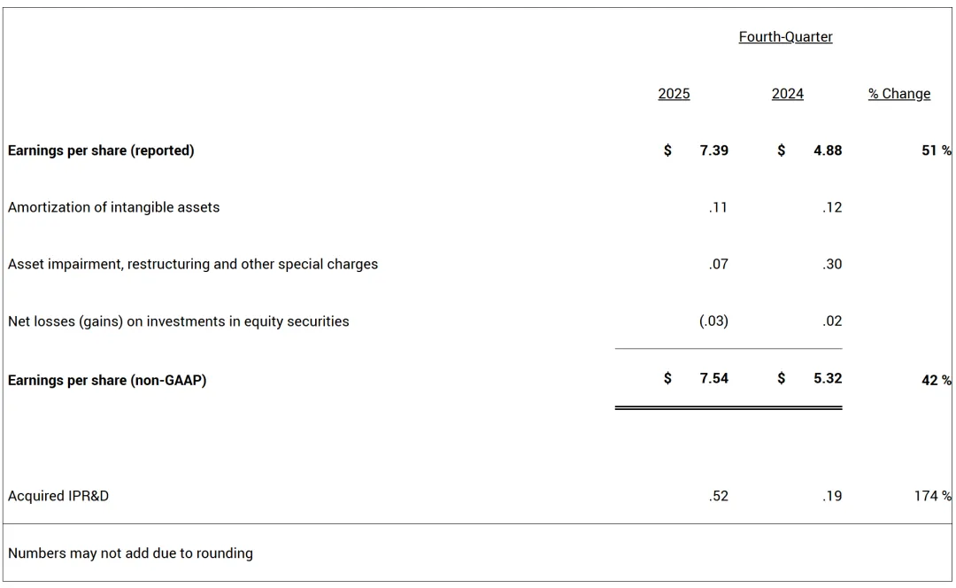Select the 7.54 non-GAAP earnings value
The width and height of the screenshot is (956, 588).
click(713, 378)
